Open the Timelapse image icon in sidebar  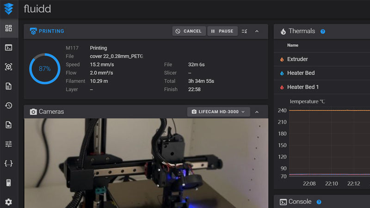click(8, 125)
